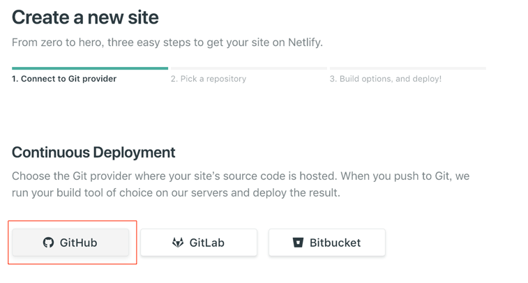Image resolution: width=528 pixels, height=283 pixels.
Task: Choose GitHub as the Git provider
Action: pos(70,243)
